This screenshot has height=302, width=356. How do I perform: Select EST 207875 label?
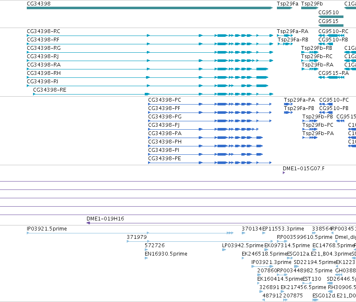coord(293,296)
